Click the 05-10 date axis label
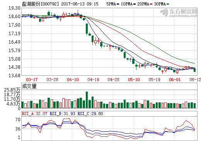The image size is (201, 141). coord(134,80)
